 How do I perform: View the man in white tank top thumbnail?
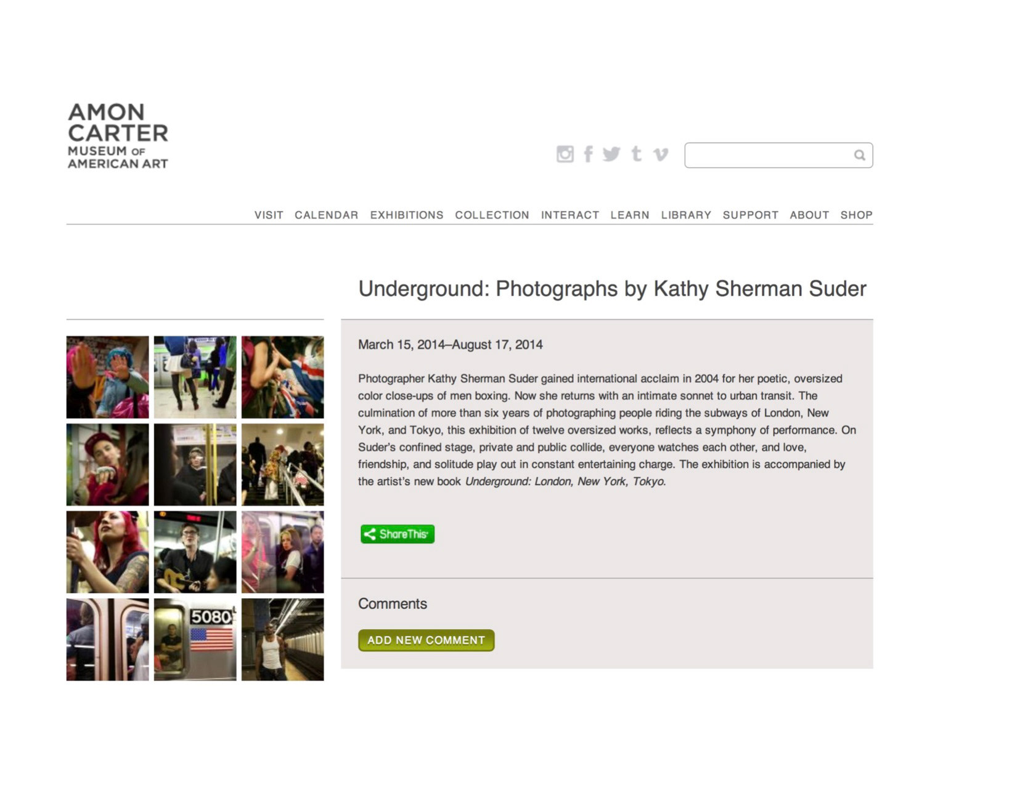pos(282,639)
